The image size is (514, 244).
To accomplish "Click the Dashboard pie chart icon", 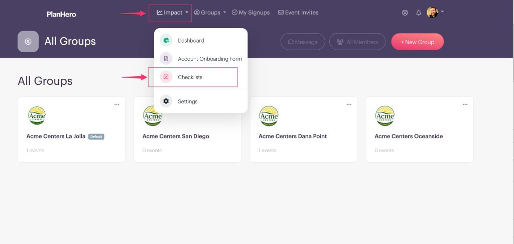I will coord(166,40).
